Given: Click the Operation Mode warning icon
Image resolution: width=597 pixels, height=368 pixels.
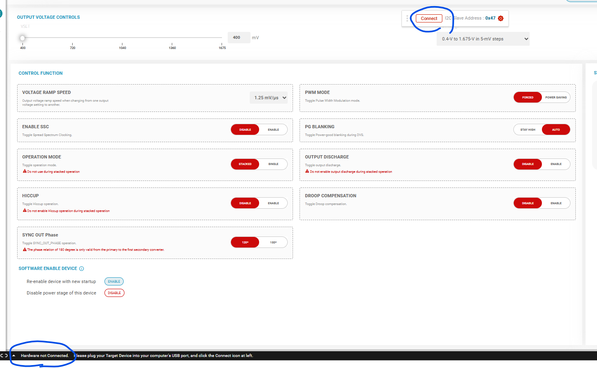Looking at the screenshot, I should pos(24,172).
